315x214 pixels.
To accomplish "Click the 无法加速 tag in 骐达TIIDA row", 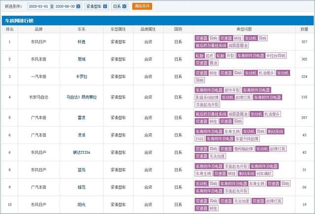I will 217,156.
